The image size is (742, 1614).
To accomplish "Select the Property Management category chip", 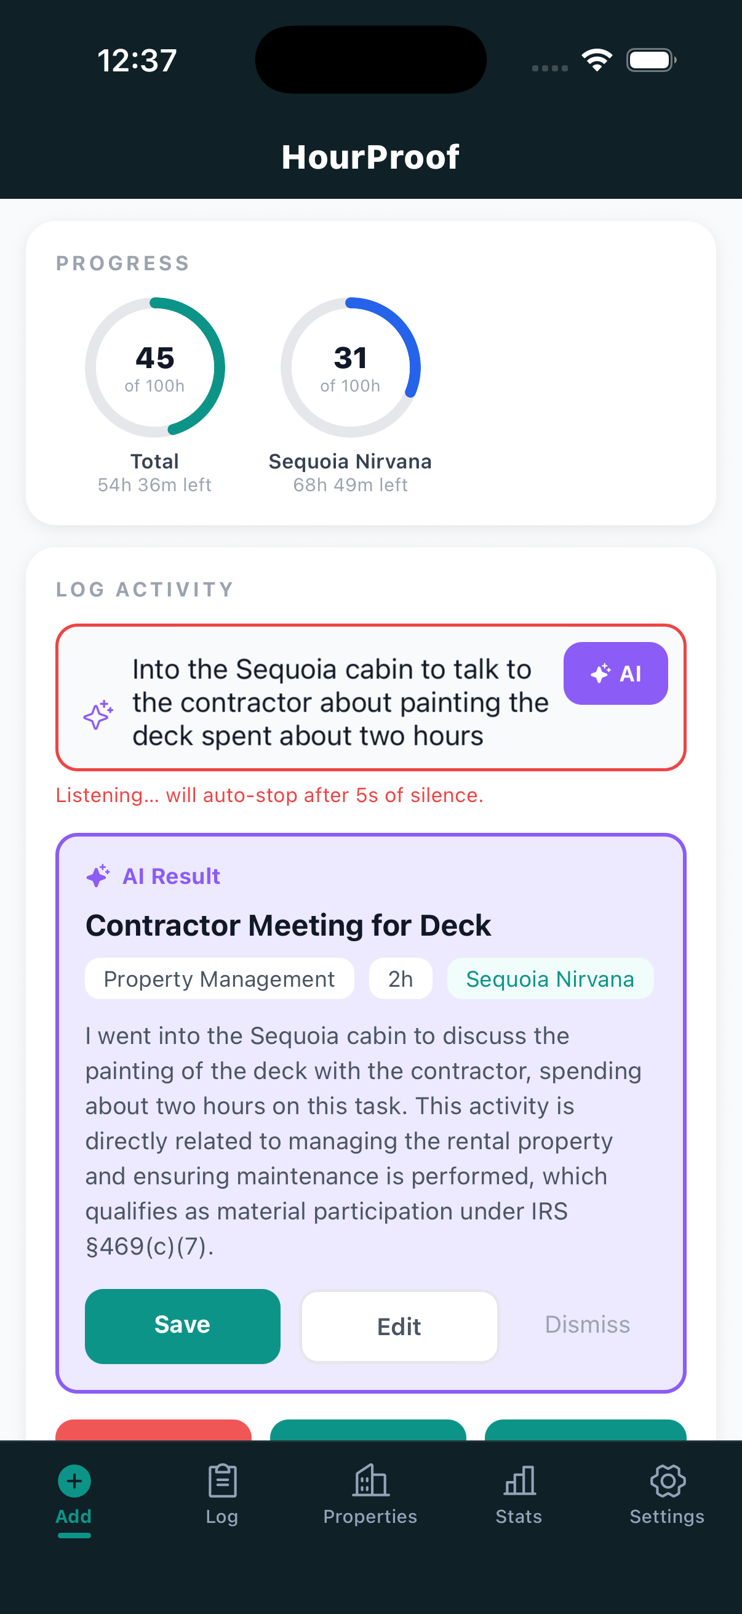I will 219,979.
